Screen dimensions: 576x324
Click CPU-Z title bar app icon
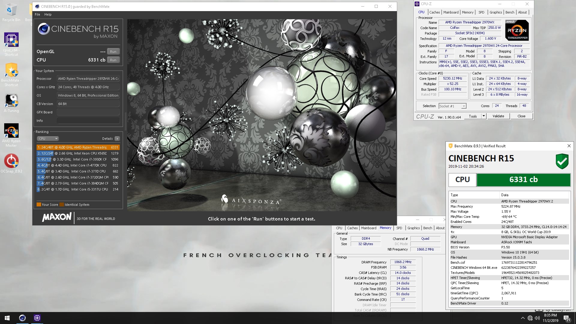pos(417,4)
